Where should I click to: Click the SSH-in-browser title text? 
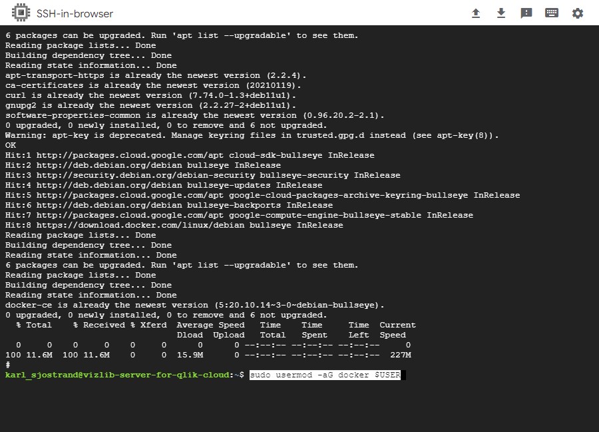75,14
